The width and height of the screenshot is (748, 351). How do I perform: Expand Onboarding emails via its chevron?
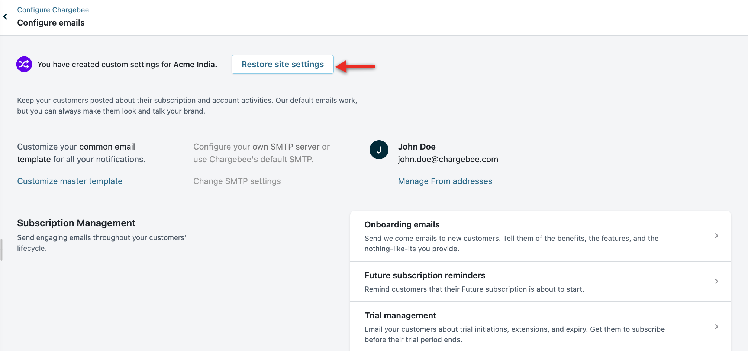click(716, 236)
